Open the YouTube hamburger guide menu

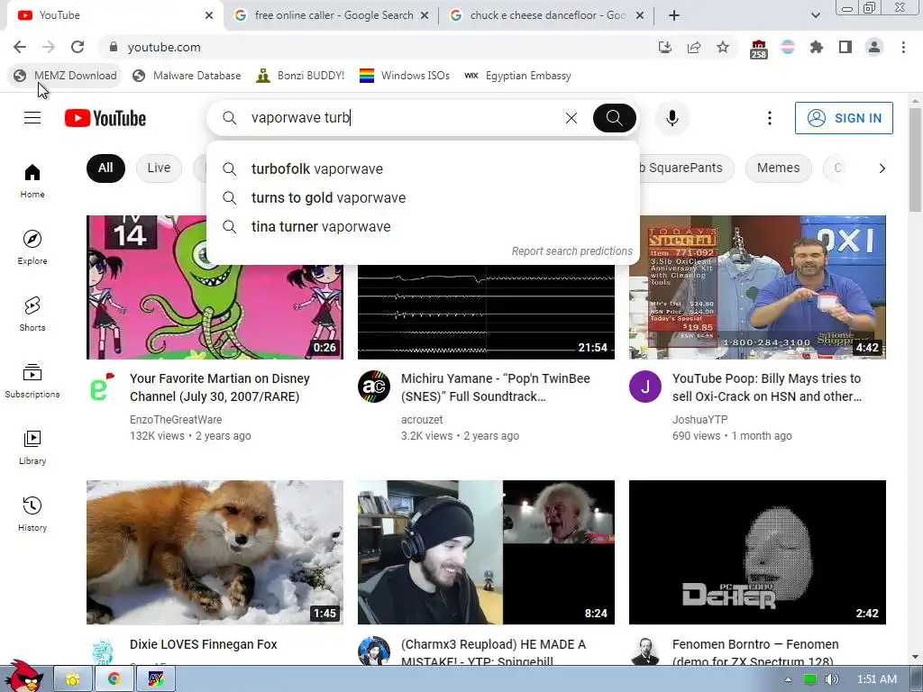tap(32, 118)
